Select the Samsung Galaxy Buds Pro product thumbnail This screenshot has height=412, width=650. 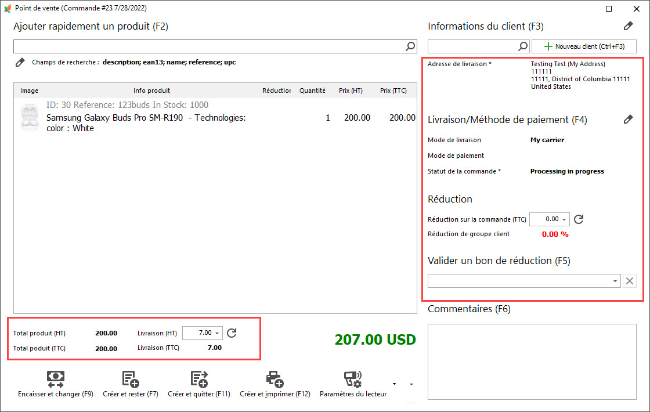pos(30,118)
